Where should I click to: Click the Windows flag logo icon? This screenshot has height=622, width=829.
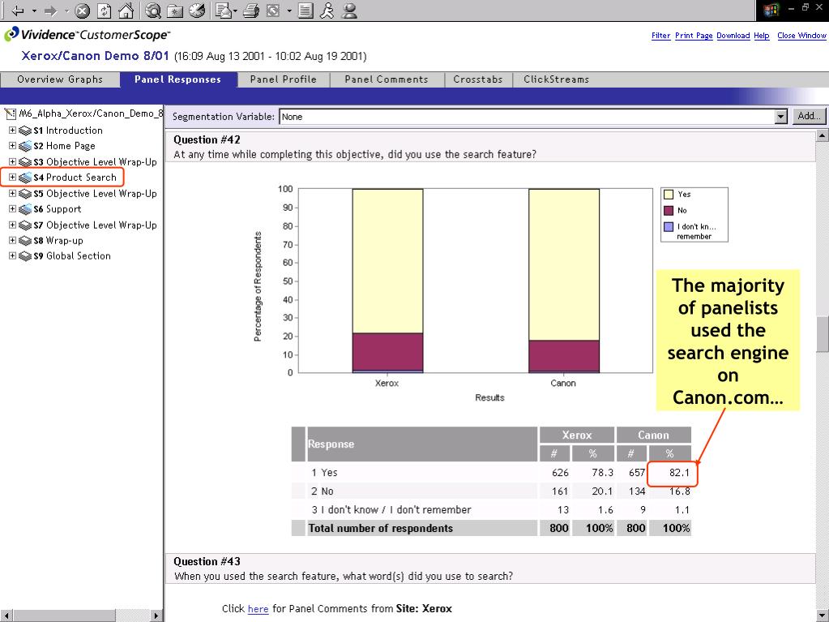pyautogui.click(x=771, y=10)
